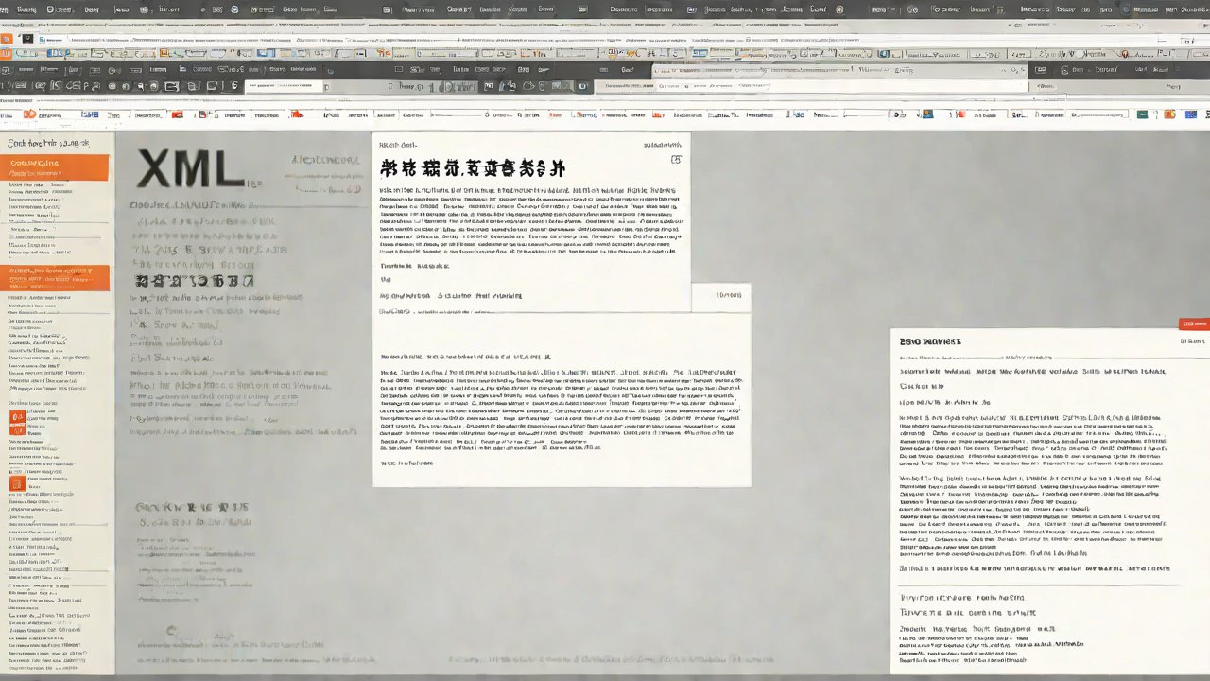
Task: Click the green icon in the tab strip
Action: pyautogui.click(x=1143, y=114)
